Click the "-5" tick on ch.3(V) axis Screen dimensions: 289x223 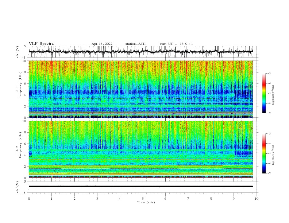25,193
